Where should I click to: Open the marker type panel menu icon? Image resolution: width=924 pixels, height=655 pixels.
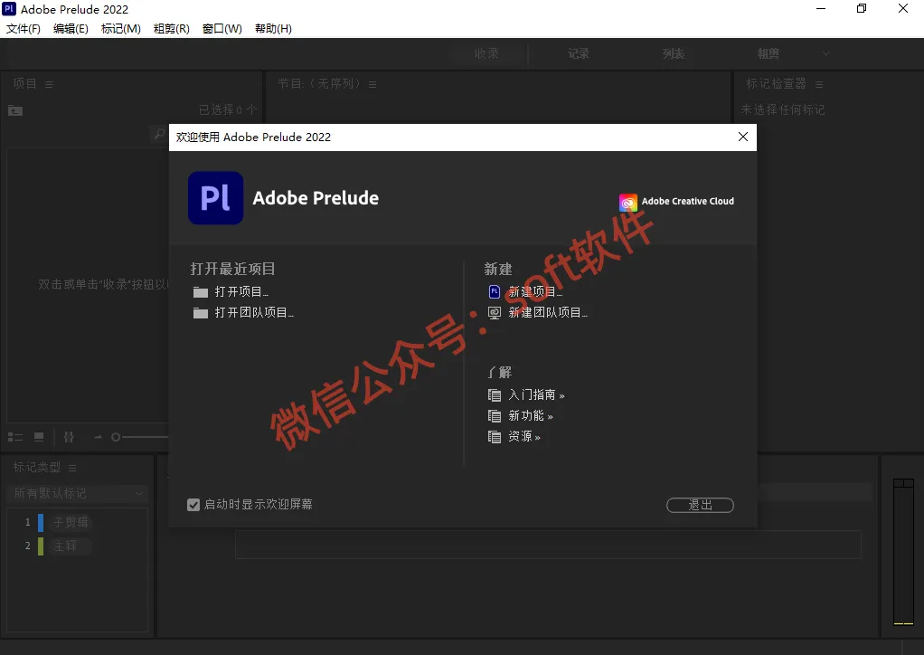[x=72, y=468]
